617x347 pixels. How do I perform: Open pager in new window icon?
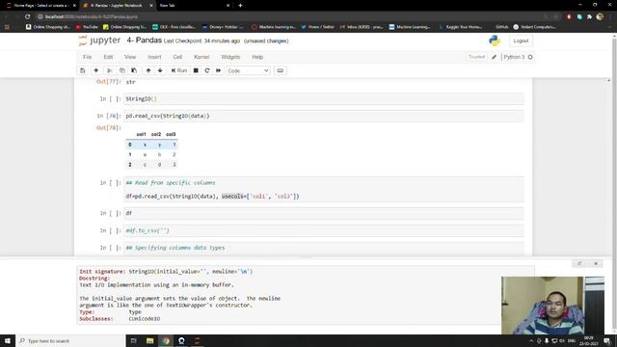point(579,263)
